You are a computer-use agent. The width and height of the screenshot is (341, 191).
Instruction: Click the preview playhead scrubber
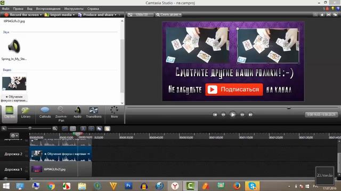click(289, 107)
